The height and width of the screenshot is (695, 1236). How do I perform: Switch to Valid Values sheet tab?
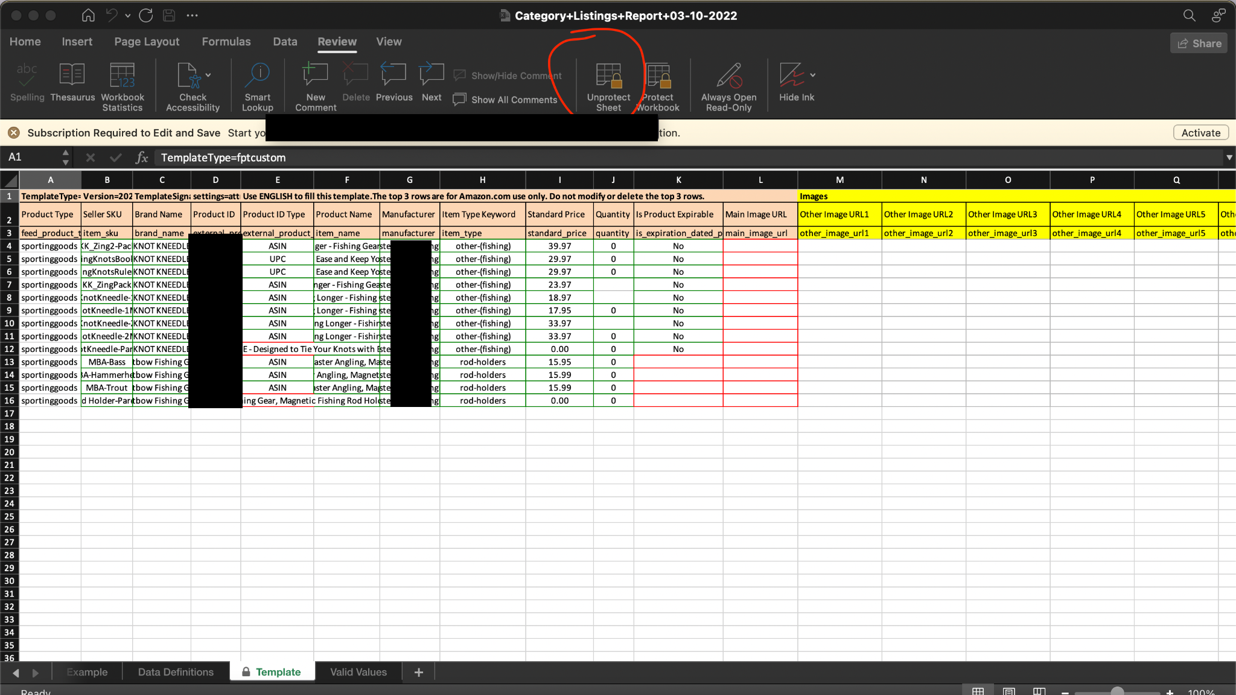(358, 672)
